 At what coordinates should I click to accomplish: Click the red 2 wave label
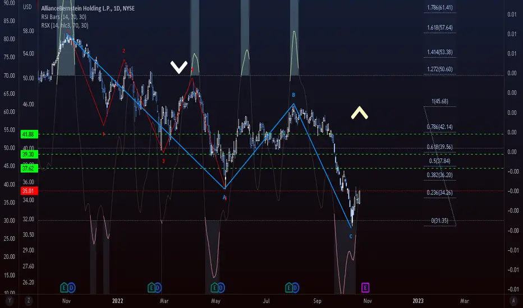tap(124, 51)
